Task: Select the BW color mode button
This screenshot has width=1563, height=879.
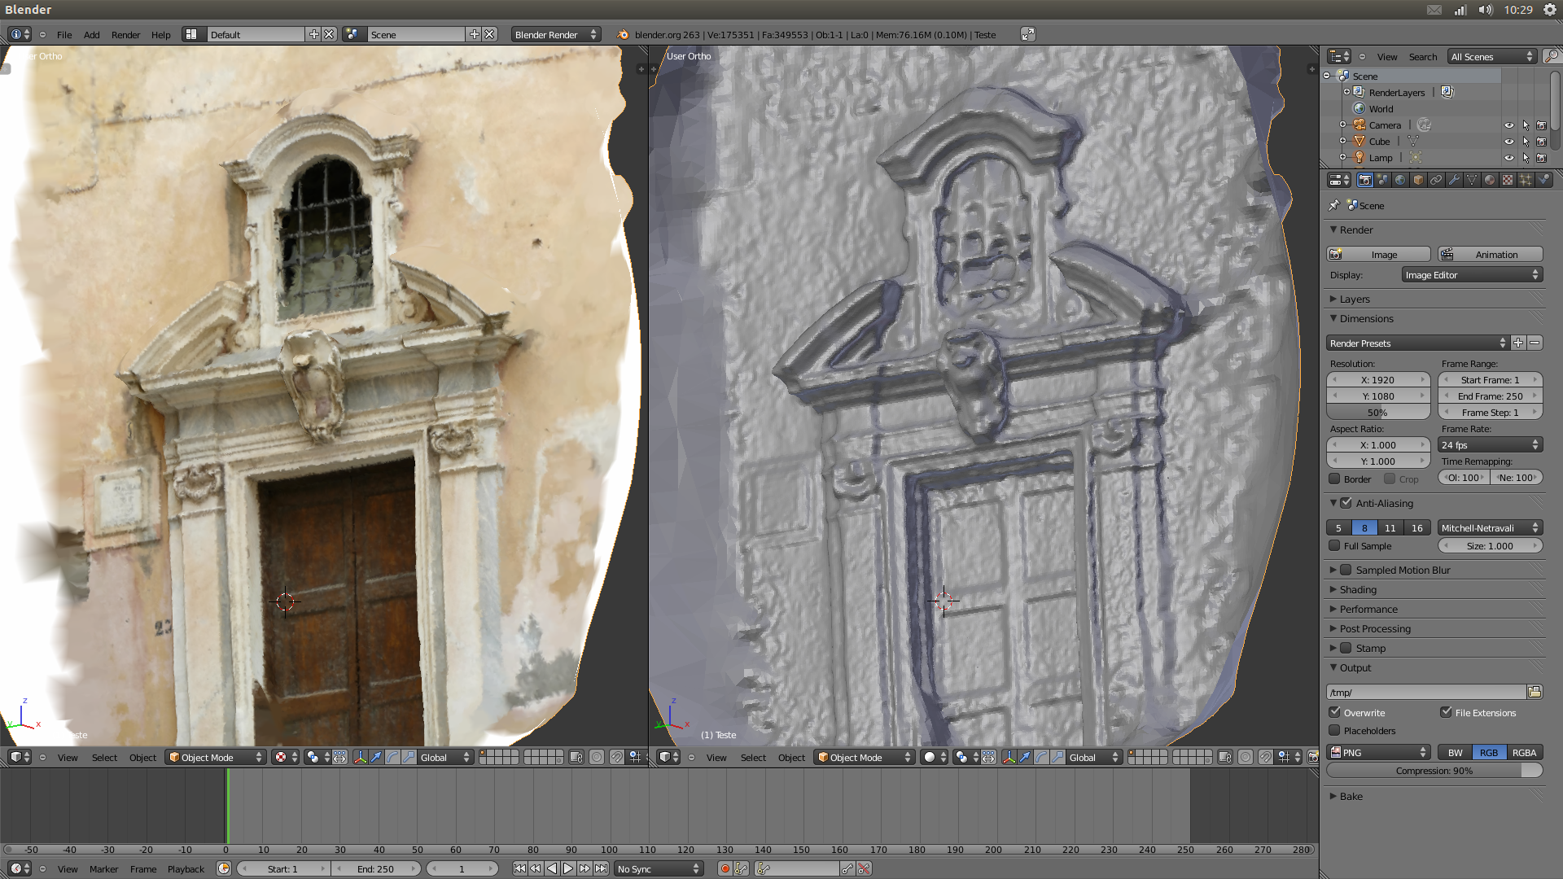Action: [x=1455, y=752]
